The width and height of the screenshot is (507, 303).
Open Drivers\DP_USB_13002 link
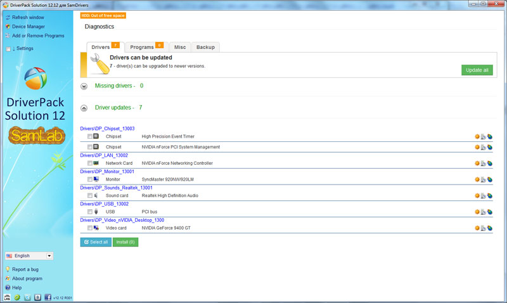pyautogui.click(x=104, y=203)
